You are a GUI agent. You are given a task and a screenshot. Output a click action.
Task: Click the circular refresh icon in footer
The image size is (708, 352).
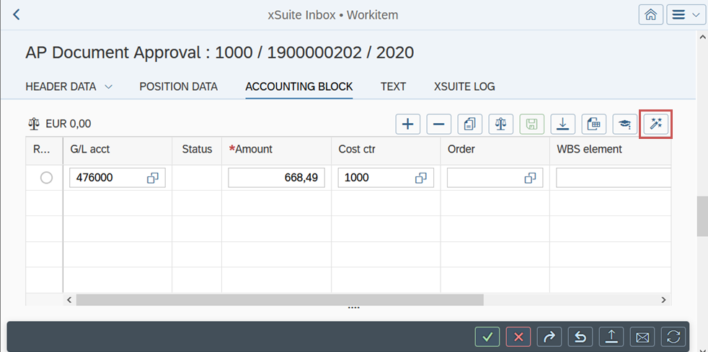pyautogui.click(x=673, y=336)
